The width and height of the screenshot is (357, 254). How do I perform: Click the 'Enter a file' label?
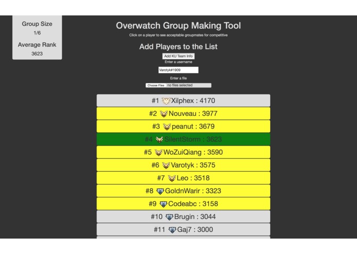click(178, 78)
